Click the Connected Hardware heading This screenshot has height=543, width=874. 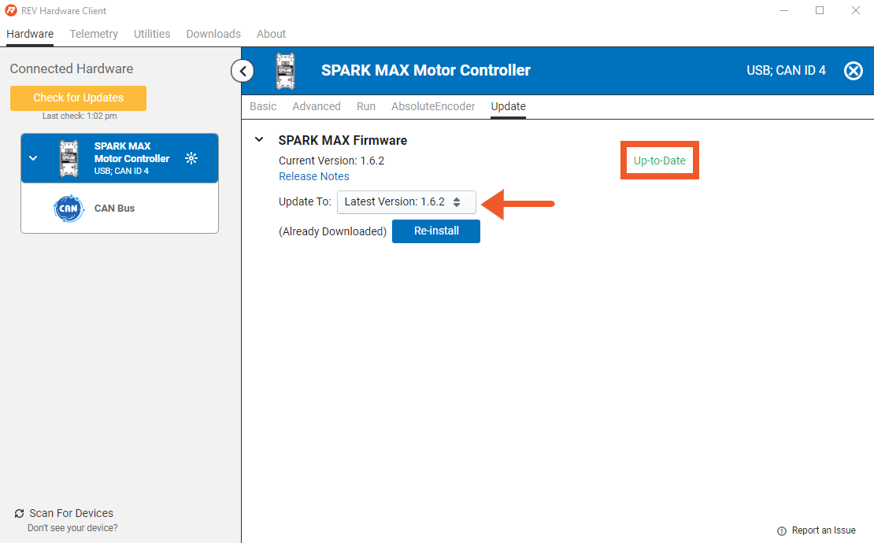coord(72,69)
